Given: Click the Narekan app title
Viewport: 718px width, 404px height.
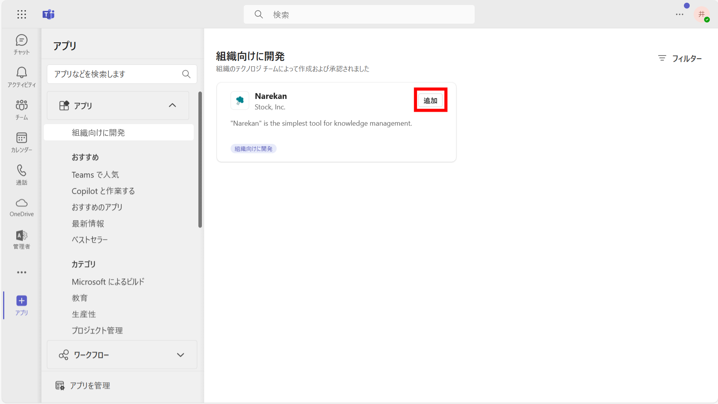Looking at the screenshot, I should 271,96.
